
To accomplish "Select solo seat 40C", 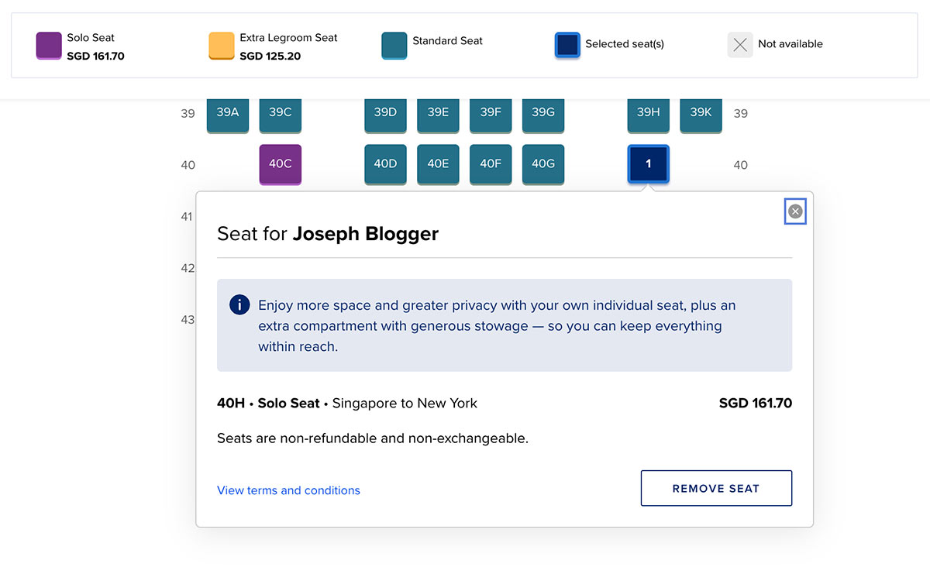I will tap(280, 164).
